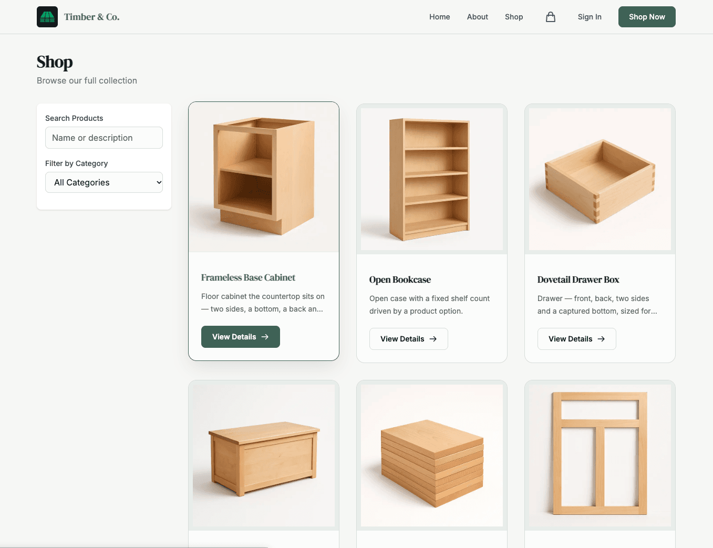Click the 'Browse our full collection' subtitle
The image size is (713, 548).
click(x=87, y=80)
